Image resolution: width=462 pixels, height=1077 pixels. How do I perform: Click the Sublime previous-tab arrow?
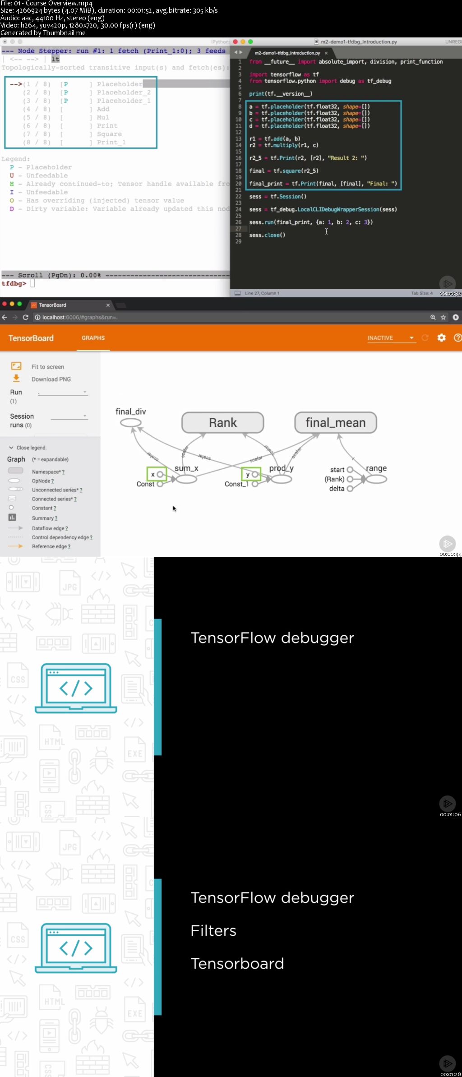click(x=236, y=52)
